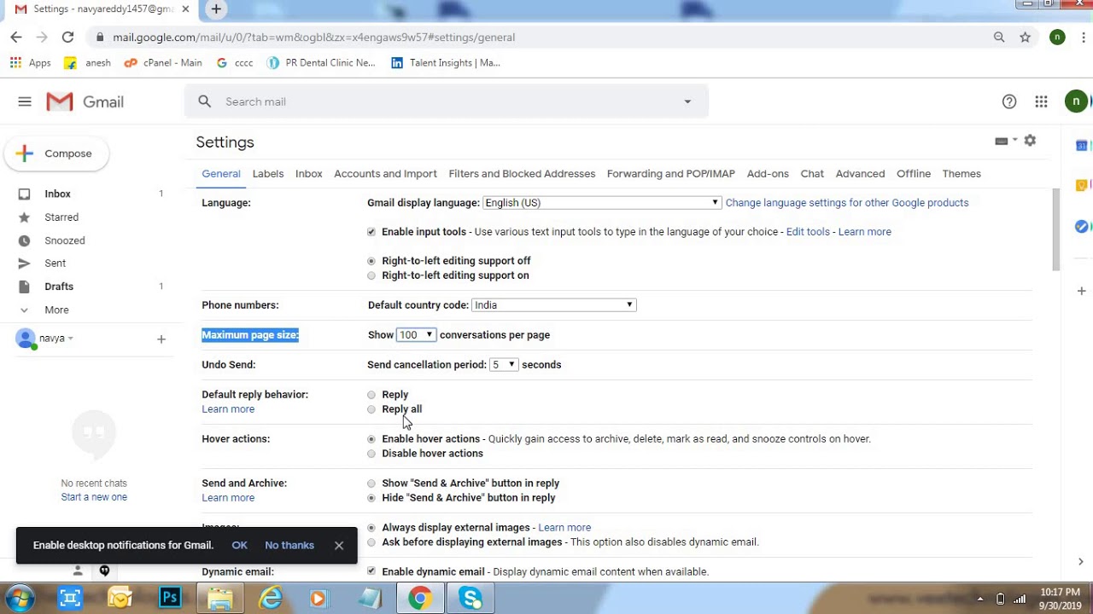Select the Reply all radio button
The width and height of the screenshot is (1093, 614).
pos(371,409)
